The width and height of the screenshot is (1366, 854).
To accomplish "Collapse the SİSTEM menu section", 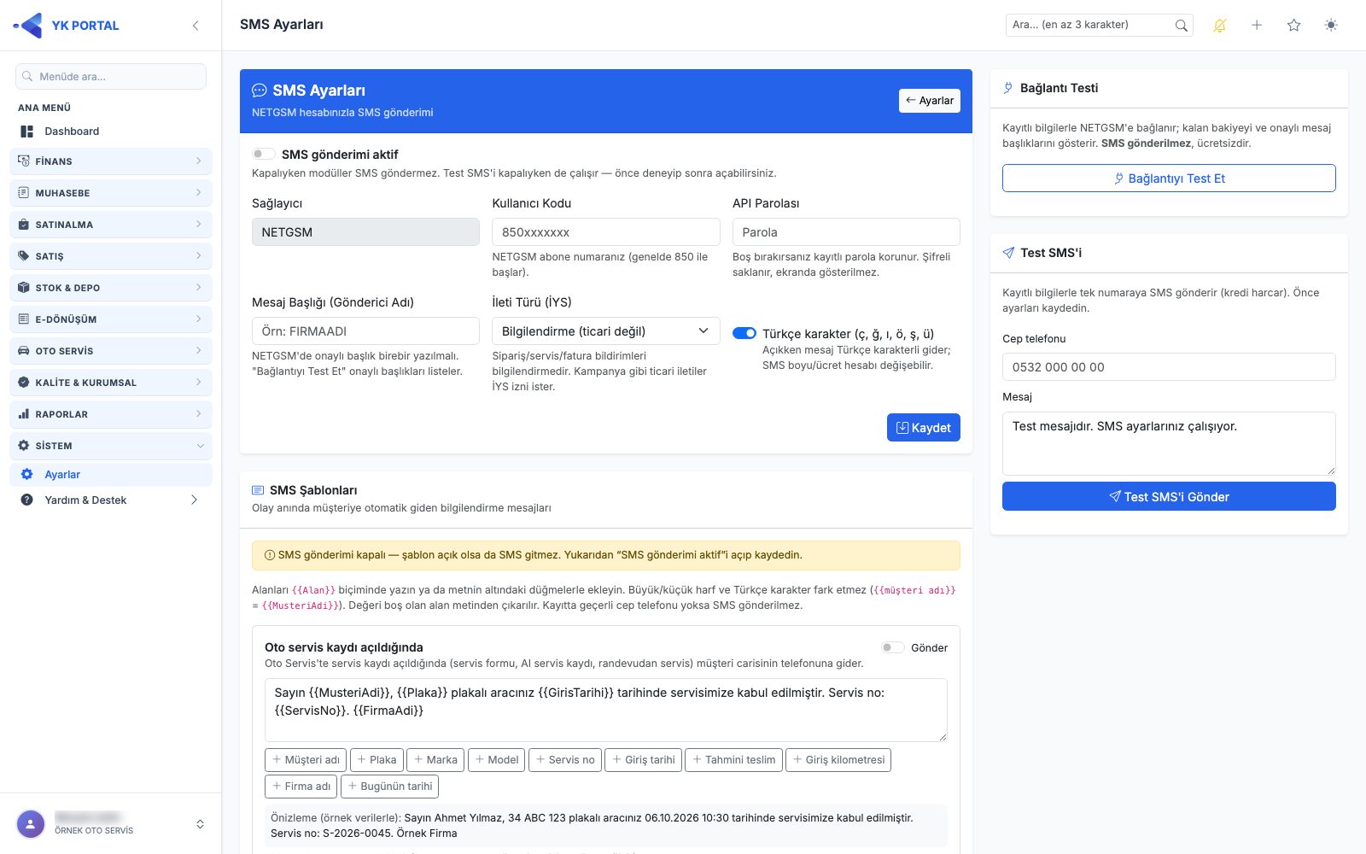I will (111, 446).
